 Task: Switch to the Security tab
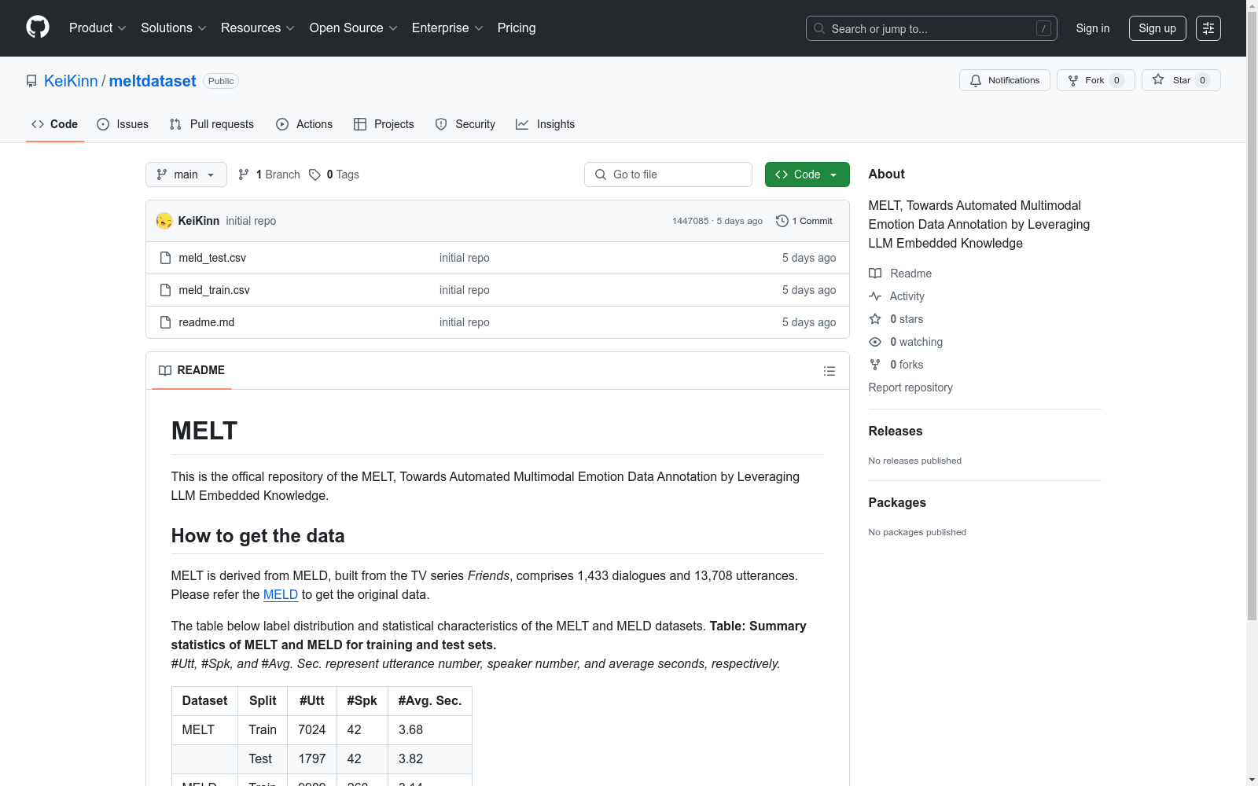pos(465,124)
